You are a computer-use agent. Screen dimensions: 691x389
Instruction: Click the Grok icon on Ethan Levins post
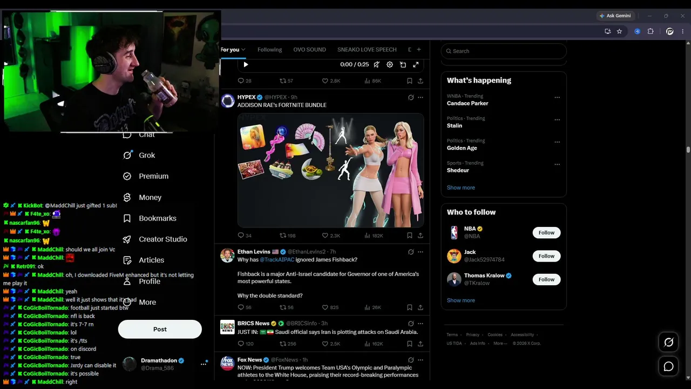411,252
